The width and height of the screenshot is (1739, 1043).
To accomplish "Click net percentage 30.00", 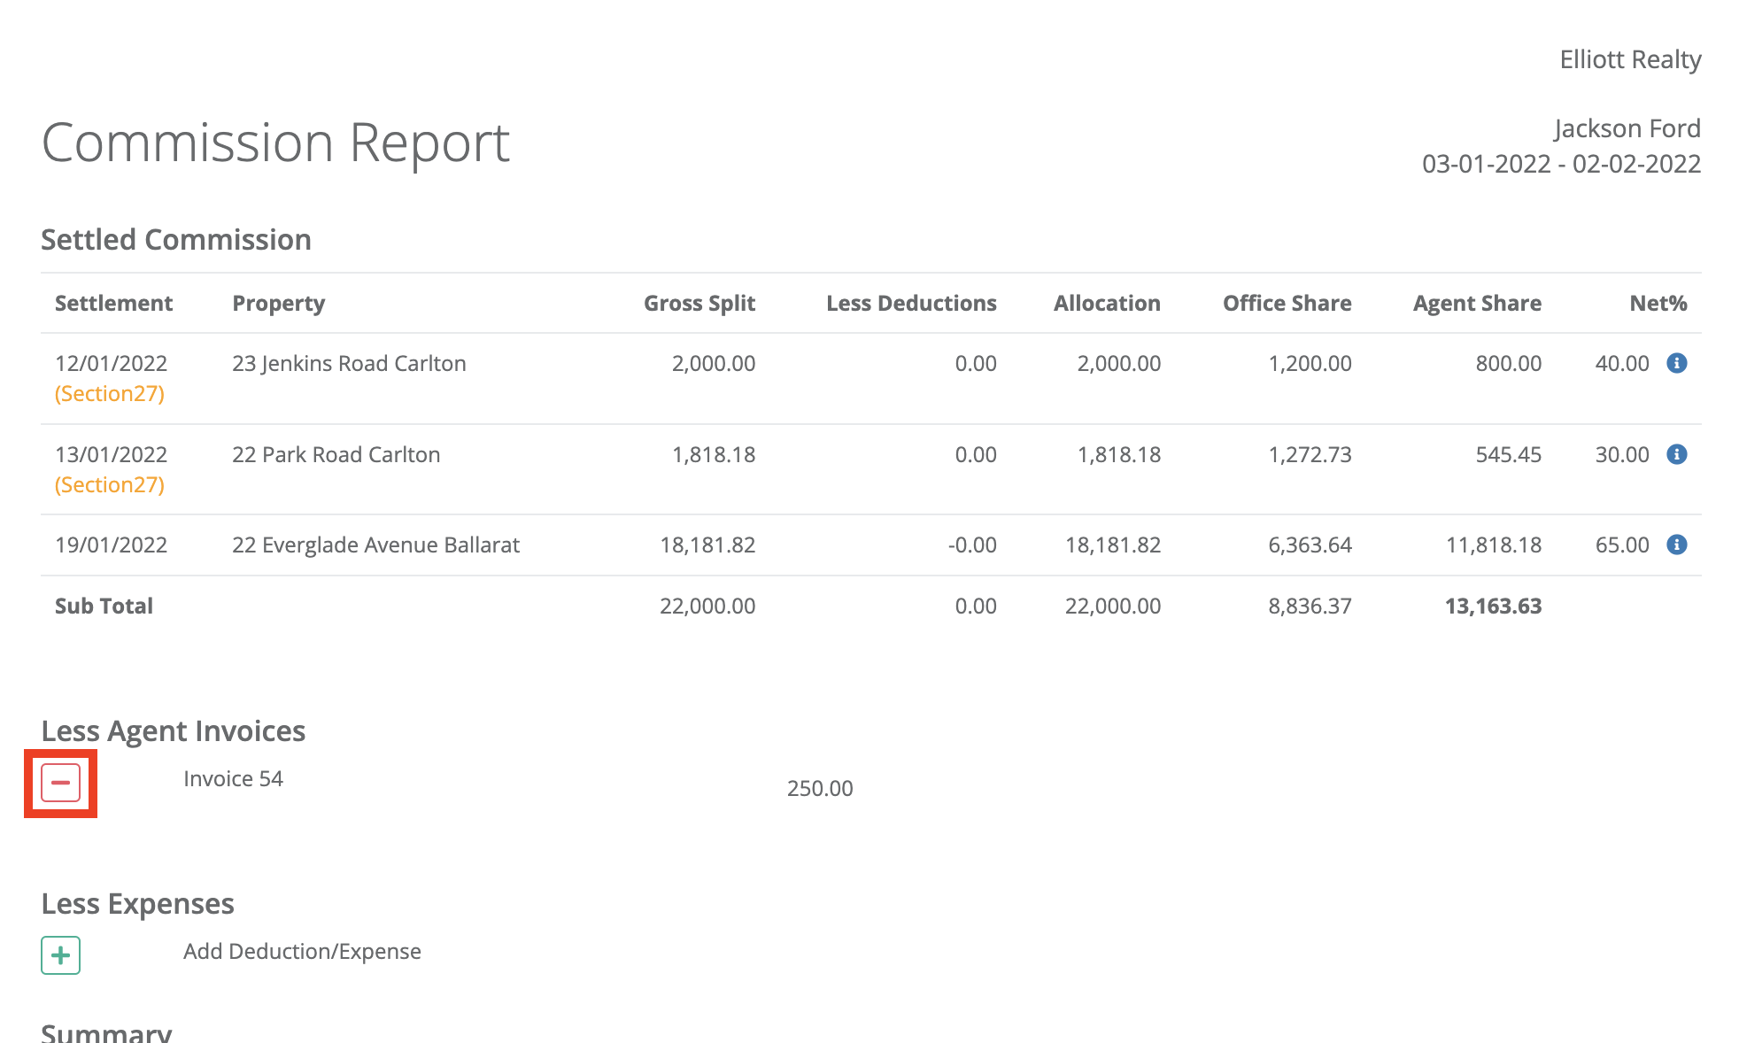I will click(1622, 454).
